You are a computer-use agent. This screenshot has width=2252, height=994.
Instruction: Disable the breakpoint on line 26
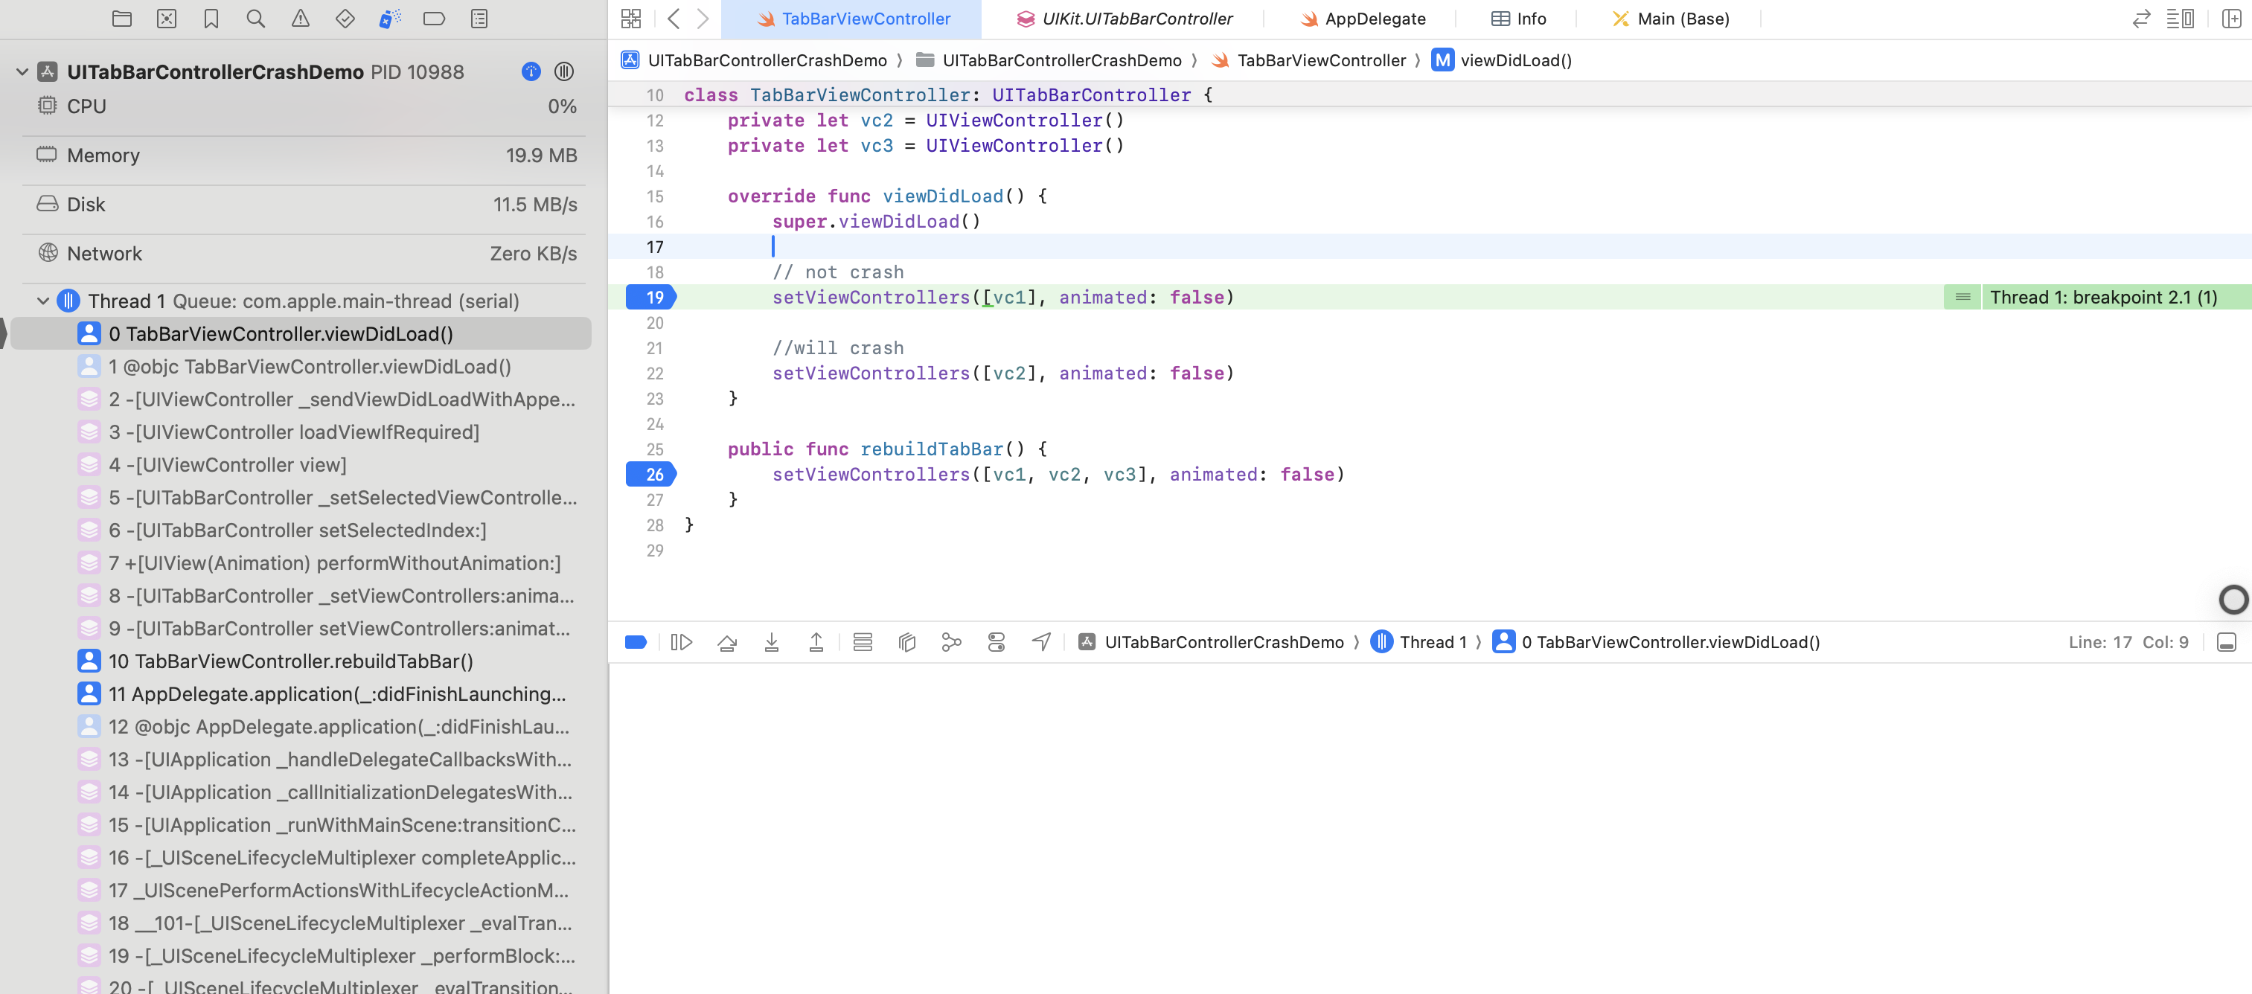click(x=651, y=475)
